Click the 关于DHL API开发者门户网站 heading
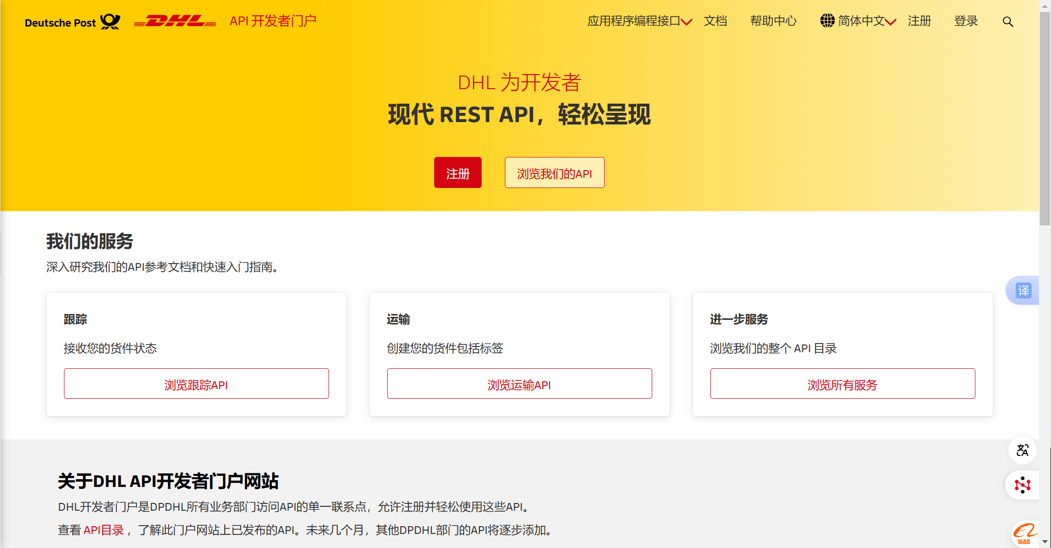This screenshot has height=548, width=1051. tap(168, 481)
